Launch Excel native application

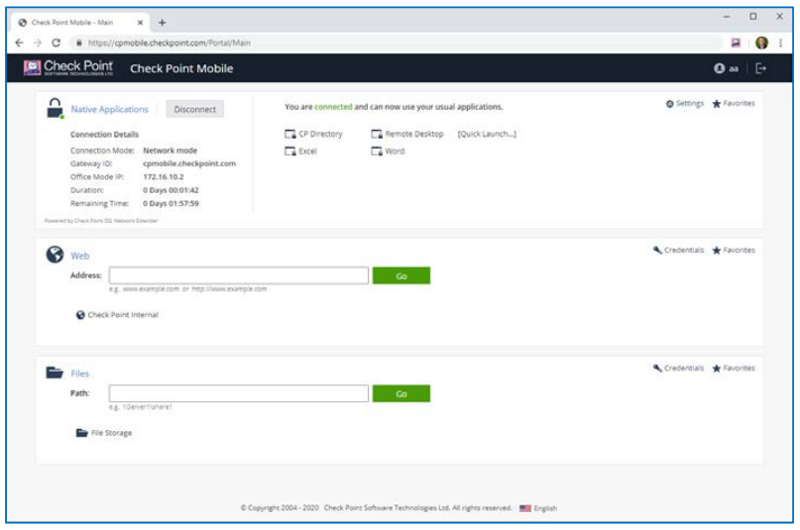[300, 152]
